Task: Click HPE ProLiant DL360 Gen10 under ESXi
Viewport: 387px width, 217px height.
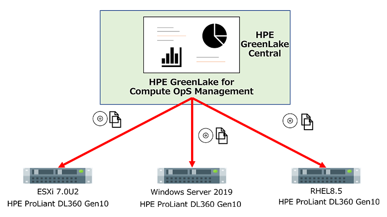Action: tap(58, 203)
